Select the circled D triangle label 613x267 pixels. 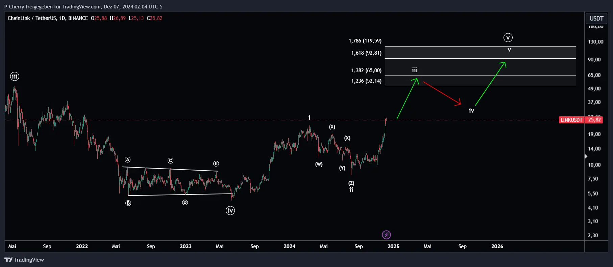185,202
